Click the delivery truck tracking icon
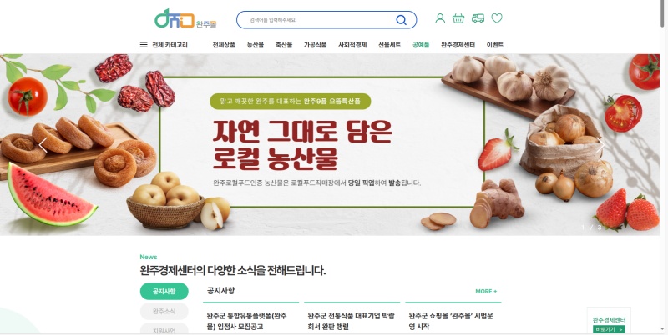Screen dimensions: 668x335 click(478, 18)
